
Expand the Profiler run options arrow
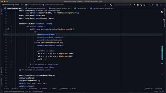(x=147, y=5)
